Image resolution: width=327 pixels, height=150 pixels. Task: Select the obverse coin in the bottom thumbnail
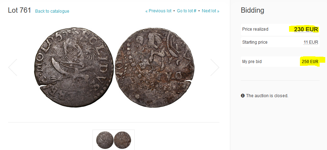(105, 140)
